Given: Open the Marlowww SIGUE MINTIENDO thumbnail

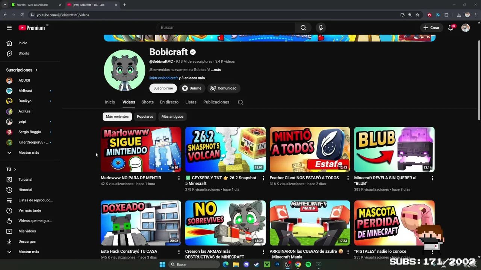Looking at the screenshot, I should (141, 149).
